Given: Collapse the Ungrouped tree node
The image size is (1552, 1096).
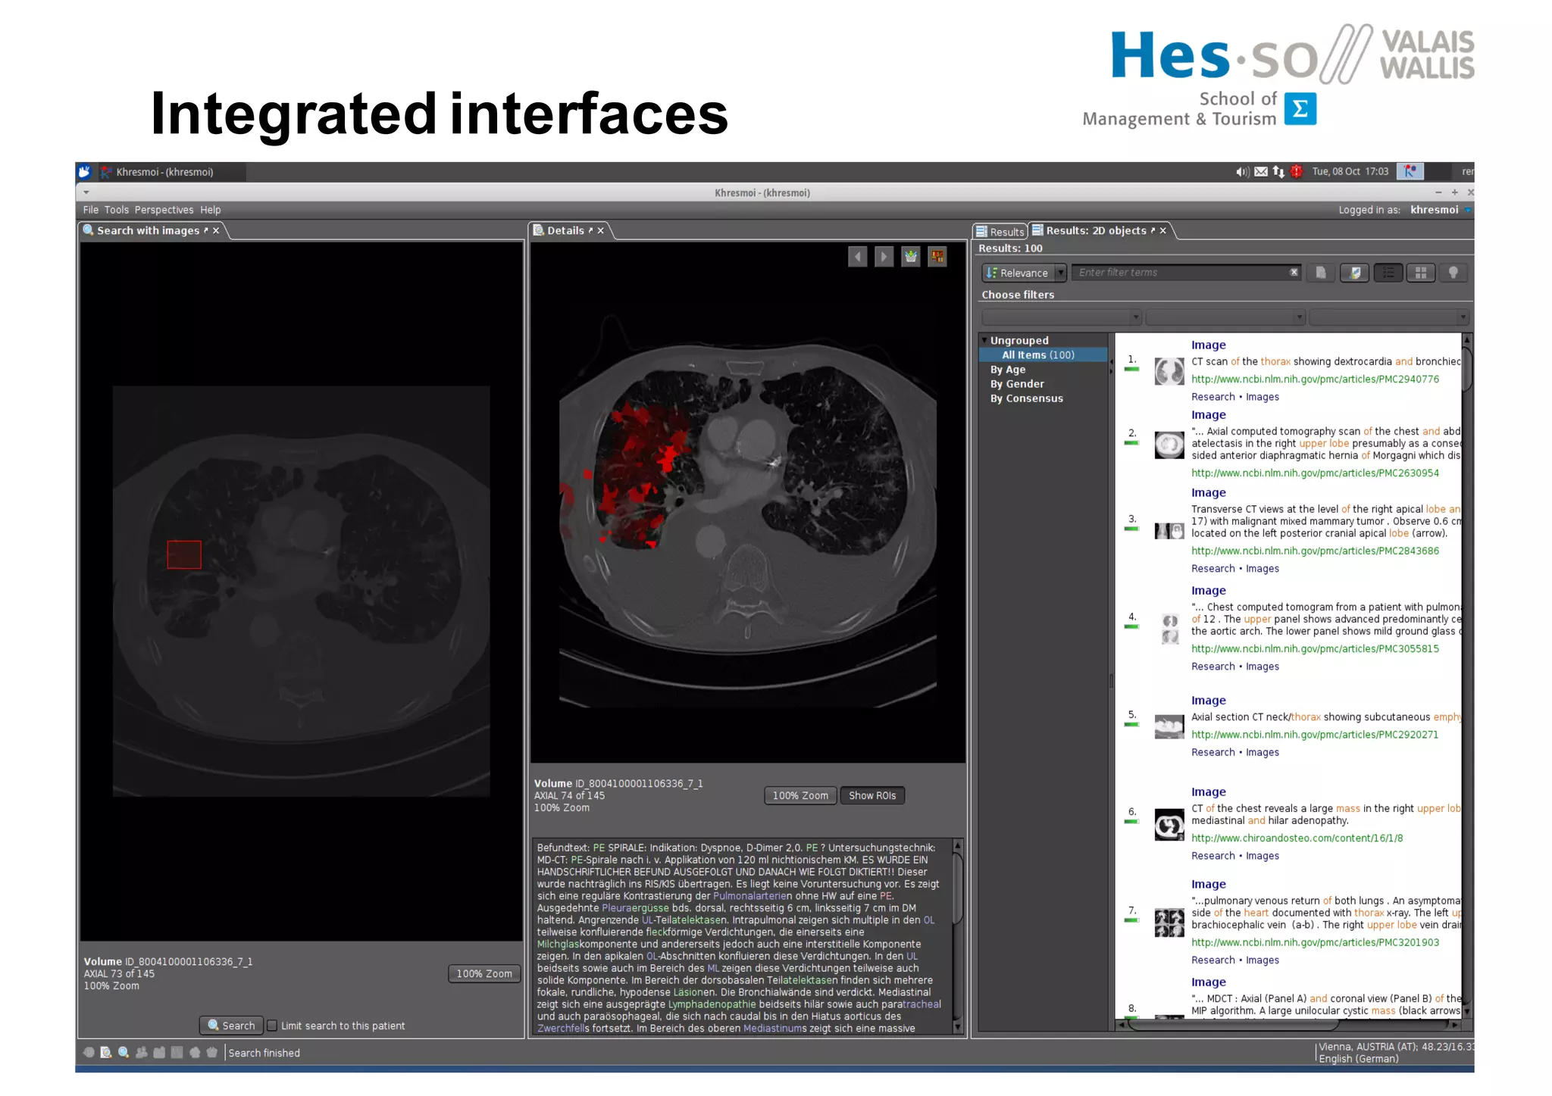Looking at the screenshot, I should click(x=984, y=341).
